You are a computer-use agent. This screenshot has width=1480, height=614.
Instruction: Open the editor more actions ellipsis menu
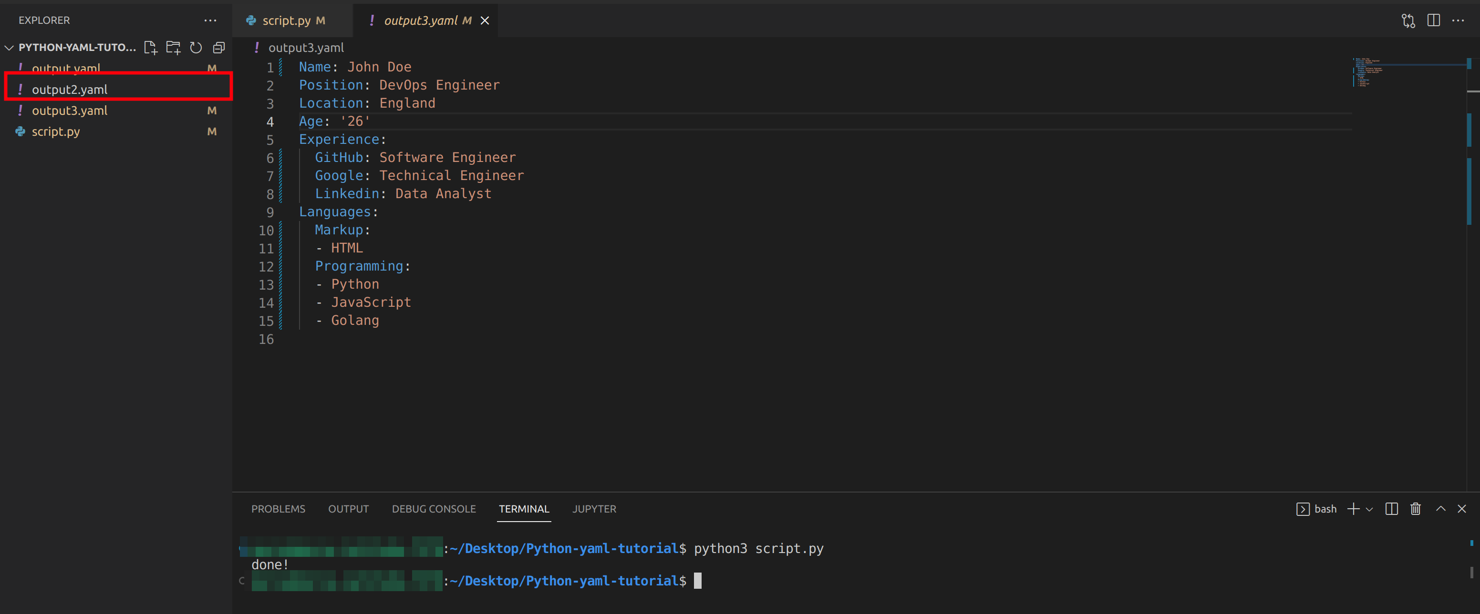[x=1458, y=20]
